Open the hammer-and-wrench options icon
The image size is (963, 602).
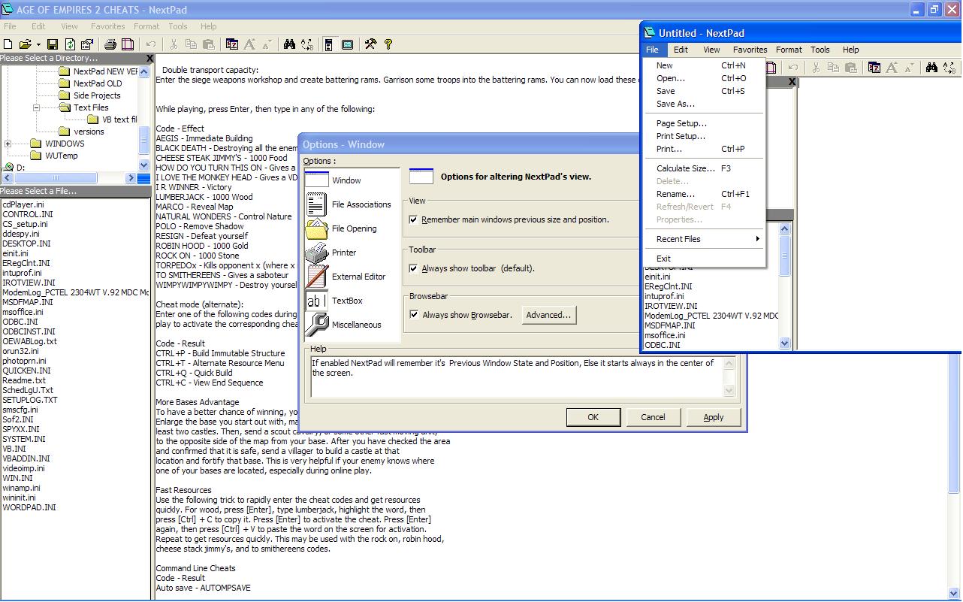tap(370, 44)
